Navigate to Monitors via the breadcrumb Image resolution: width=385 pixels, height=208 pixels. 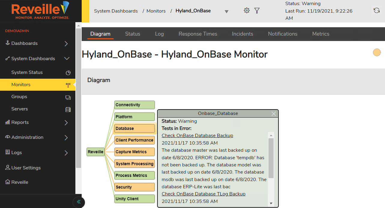tap(156, 11)
